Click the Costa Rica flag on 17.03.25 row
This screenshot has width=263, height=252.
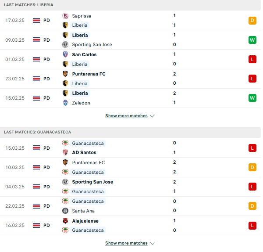point(36,21)
